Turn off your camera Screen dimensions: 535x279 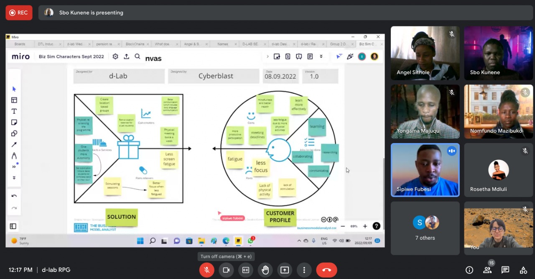(226, 270)
